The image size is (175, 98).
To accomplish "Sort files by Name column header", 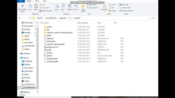I will 46,23.
